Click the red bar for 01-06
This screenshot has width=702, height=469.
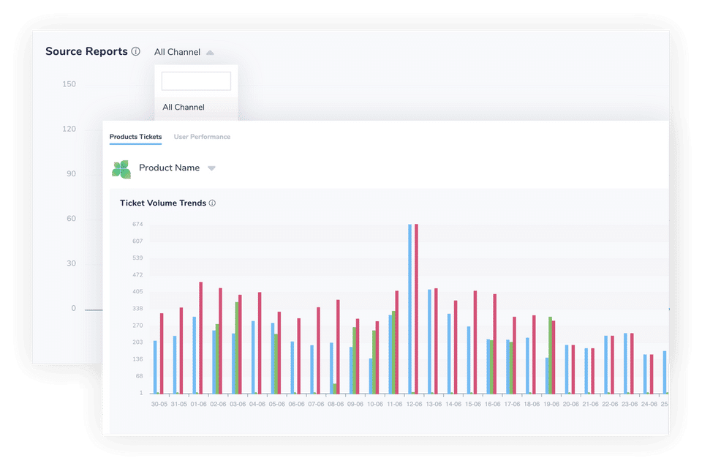[200, 338]
